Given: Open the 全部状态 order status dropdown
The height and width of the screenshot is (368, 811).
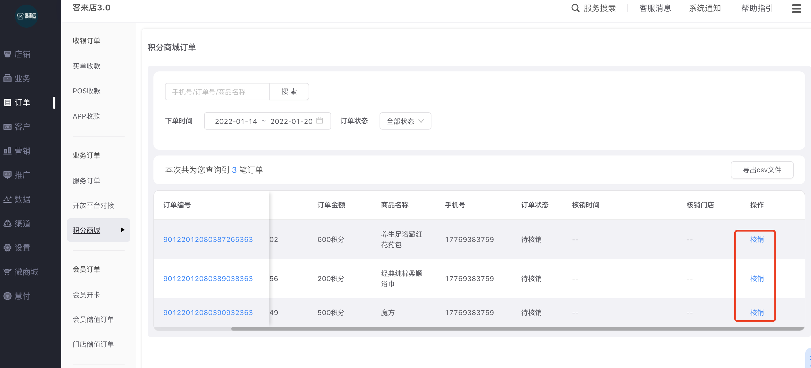Looking at the screenshot, I should [x=405, y=121].
